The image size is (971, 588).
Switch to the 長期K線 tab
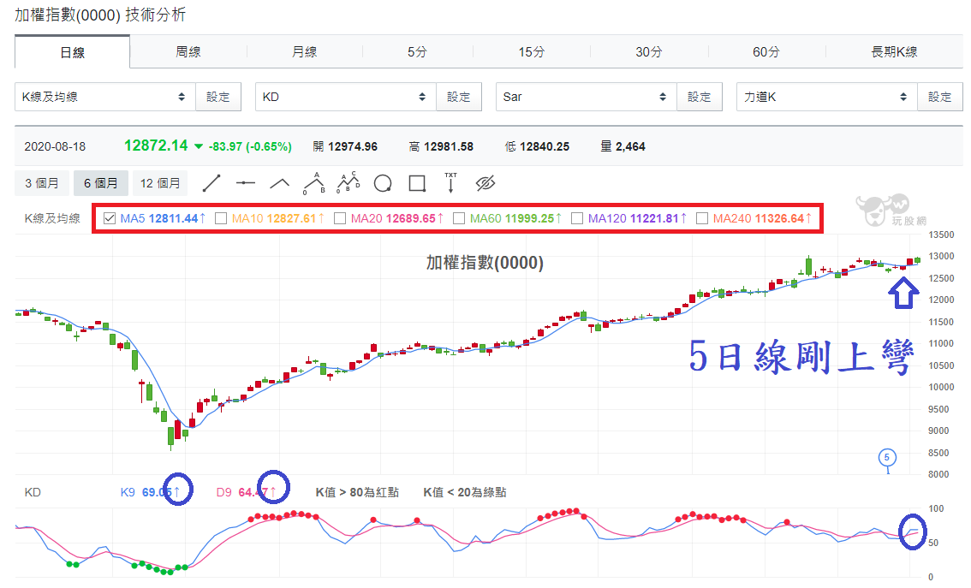point(894,52)
